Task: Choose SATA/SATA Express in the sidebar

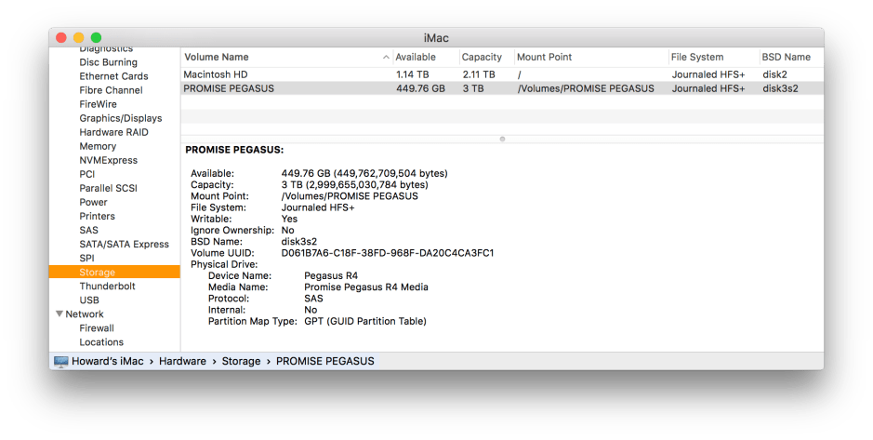Action: 124,244
